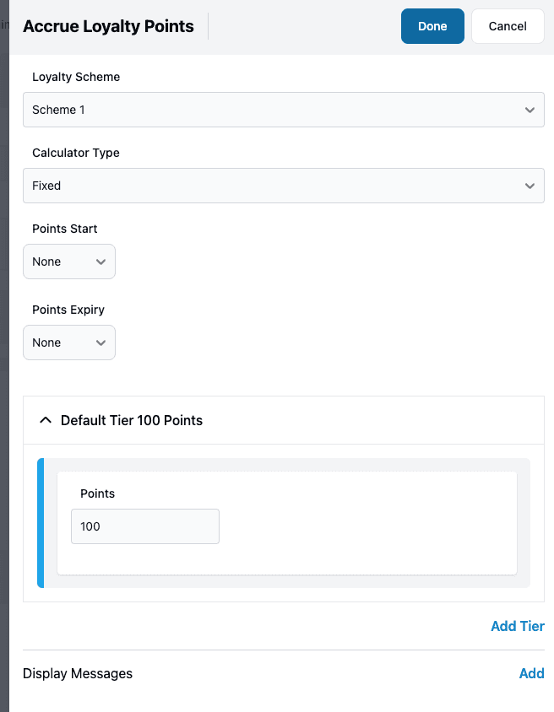Click the Loyalty Scheme field label
The height and width of the screenshot is (712, 554).
click(x=76, y=77)
